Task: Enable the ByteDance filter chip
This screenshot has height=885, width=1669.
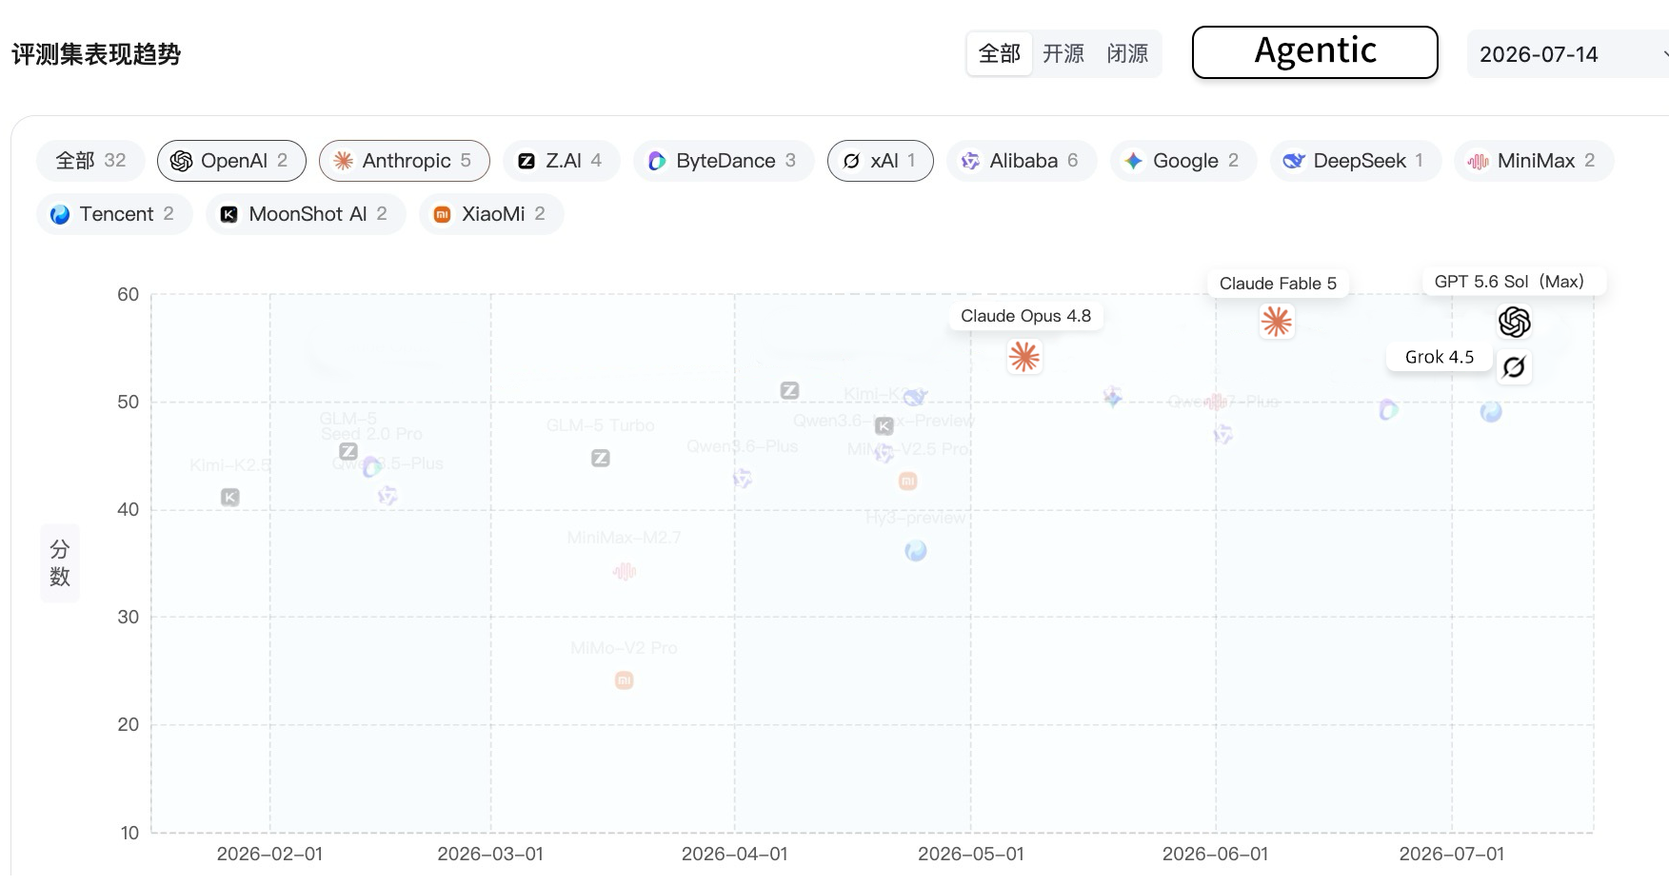Action: point(724,161)
